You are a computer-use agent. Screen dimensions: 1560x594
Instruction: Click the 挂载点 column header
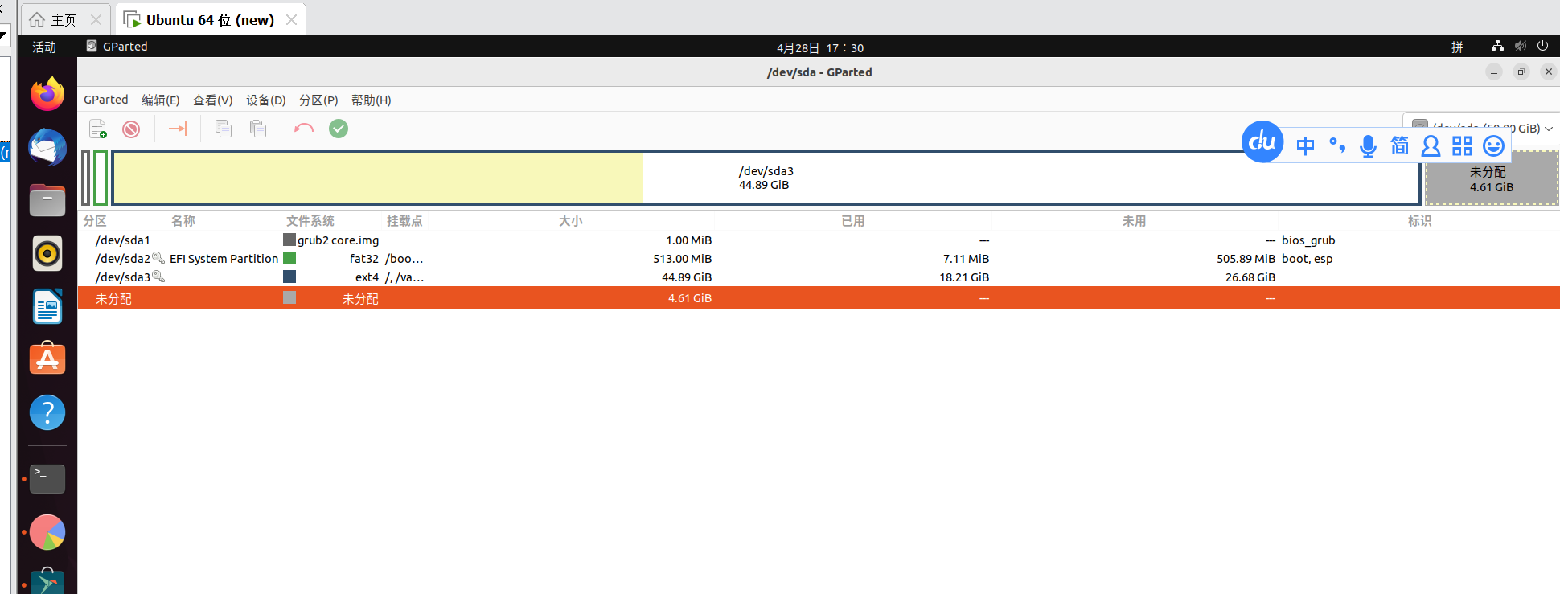[x=404, y=220]
